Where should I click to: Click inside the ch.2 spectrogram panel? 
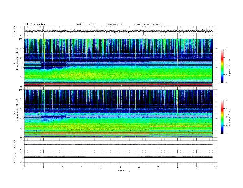118,114
